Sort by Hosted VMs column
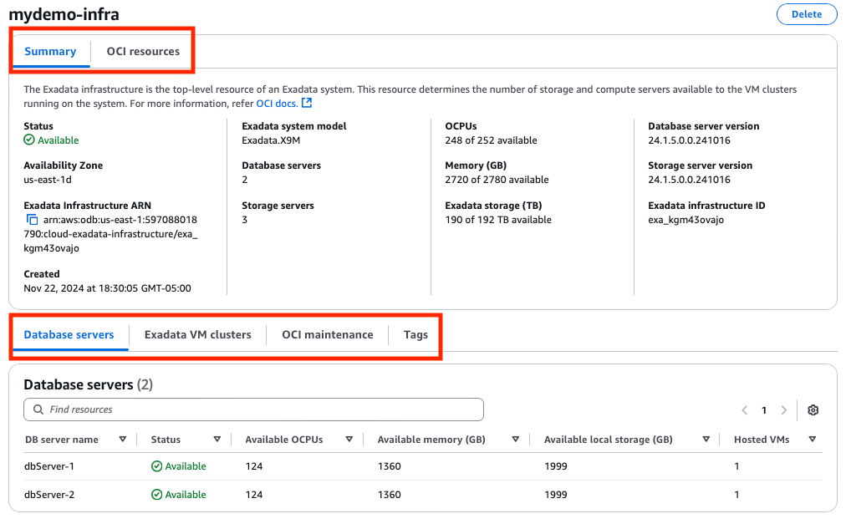 [x=811, y=440]
